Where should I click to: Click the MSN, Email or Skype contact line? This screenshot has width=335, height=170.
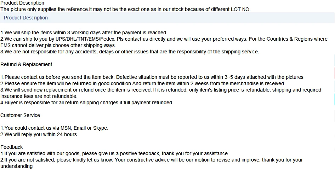pyautogui.click(x=54, y=128)
